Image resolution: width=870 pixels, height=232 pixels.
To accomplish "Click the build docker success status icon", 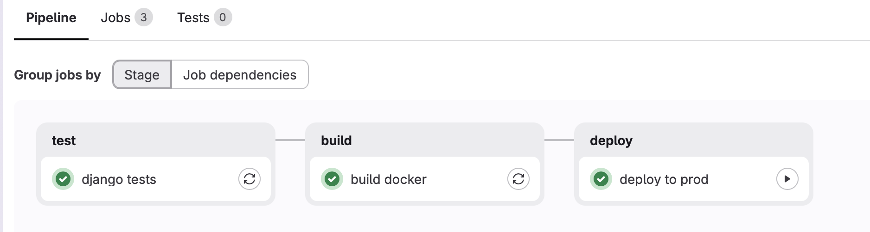I will [x=332, y=179].
